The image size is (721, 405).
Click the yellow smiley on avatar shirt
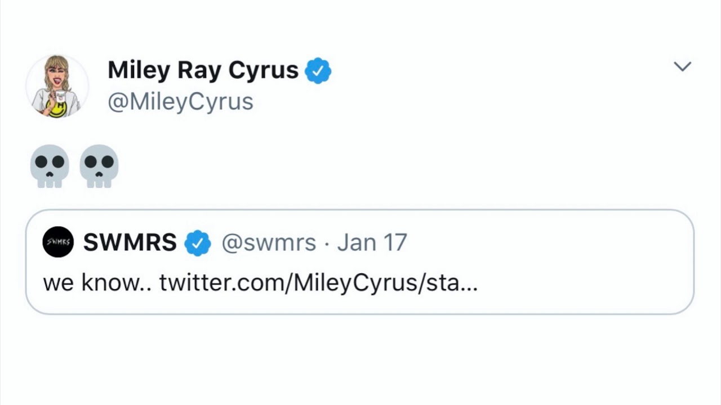click(56, 109)
